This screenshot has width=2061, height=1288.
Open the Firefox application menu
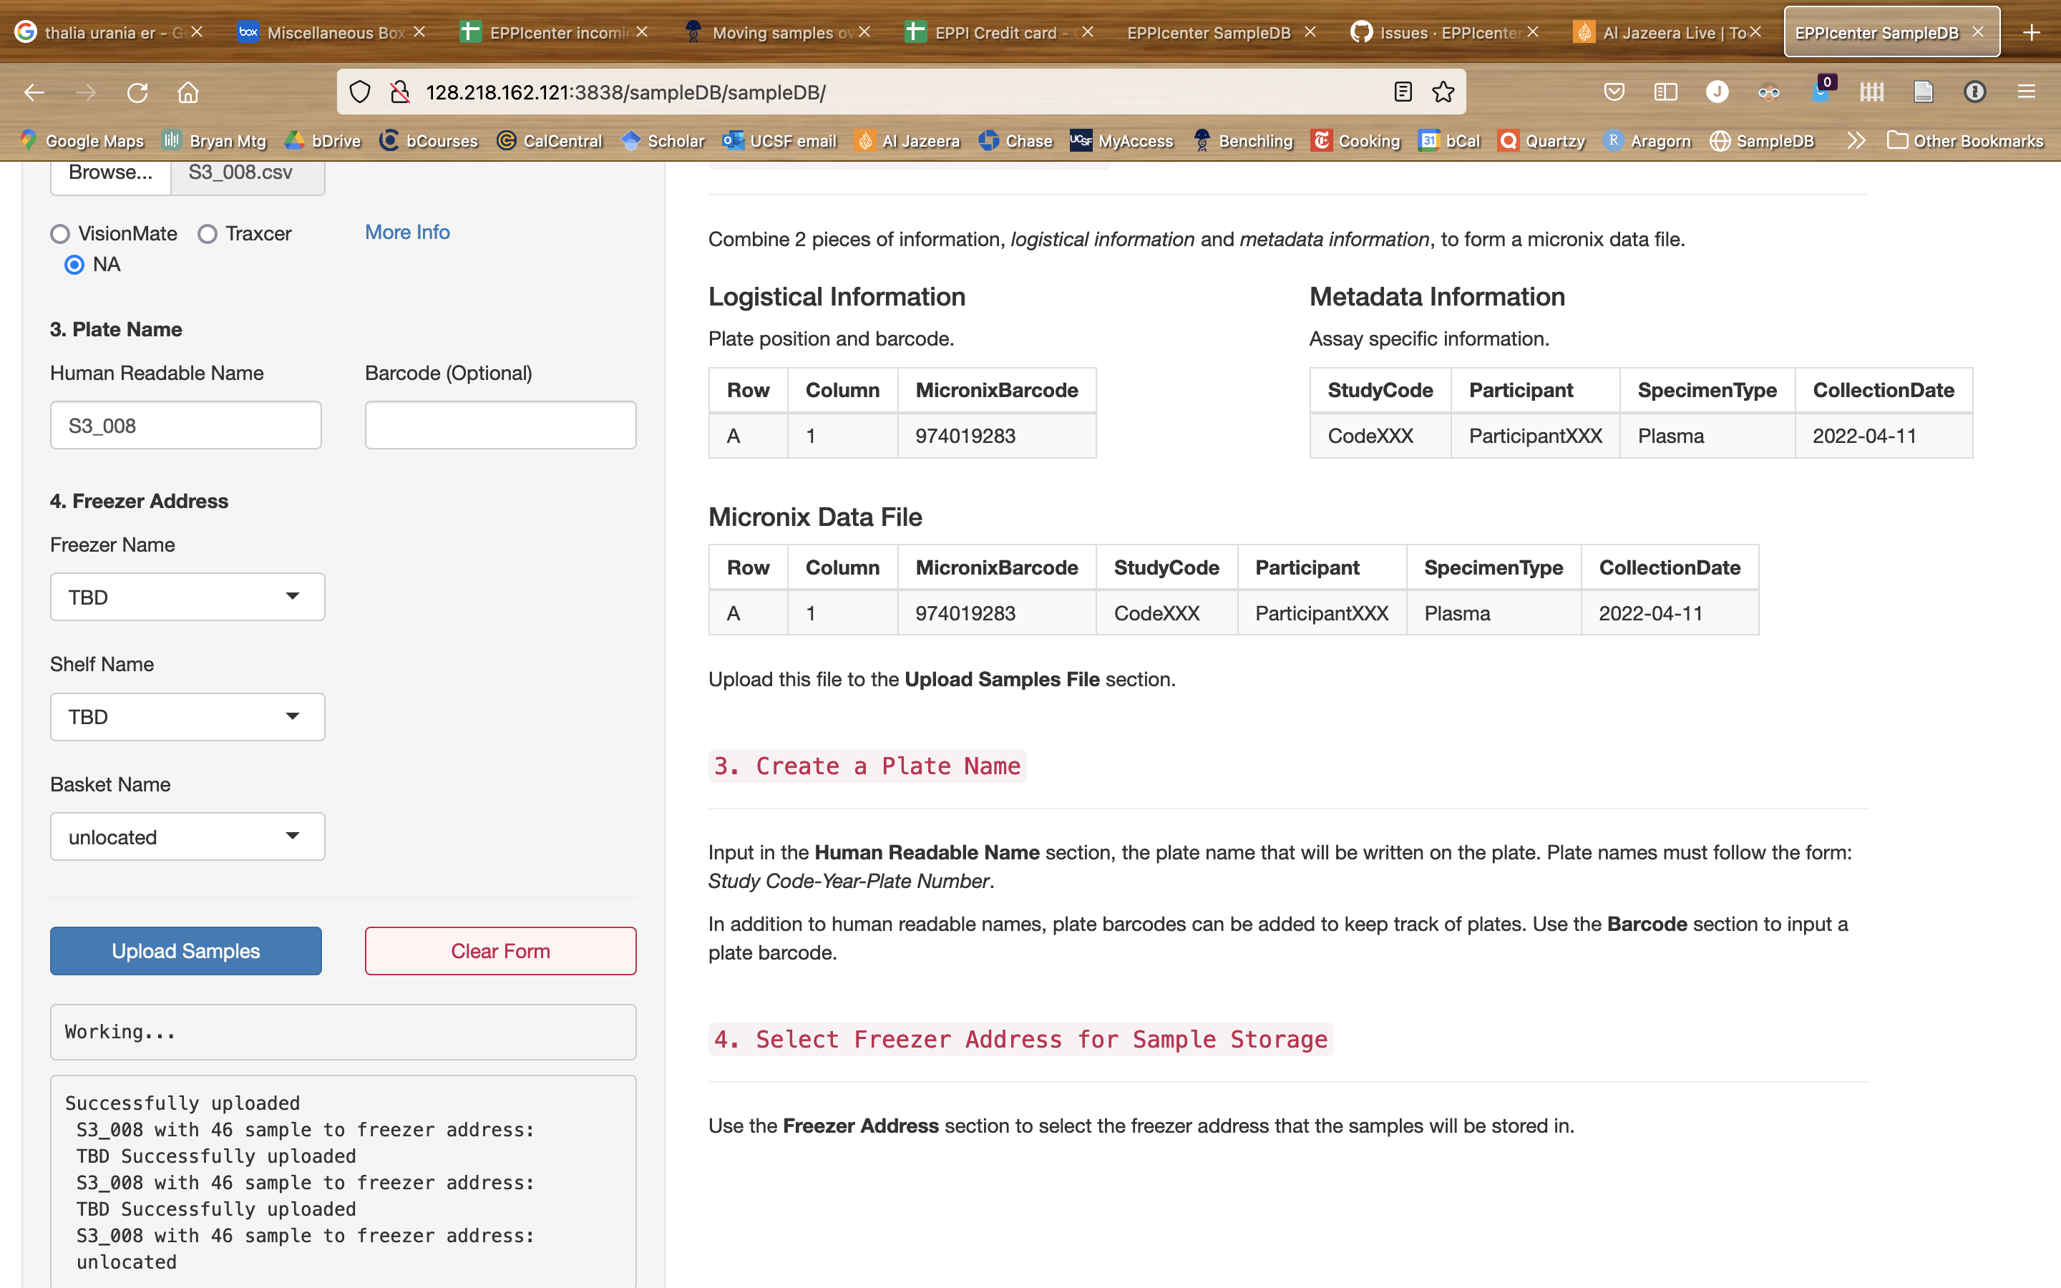click(2027, 91)
